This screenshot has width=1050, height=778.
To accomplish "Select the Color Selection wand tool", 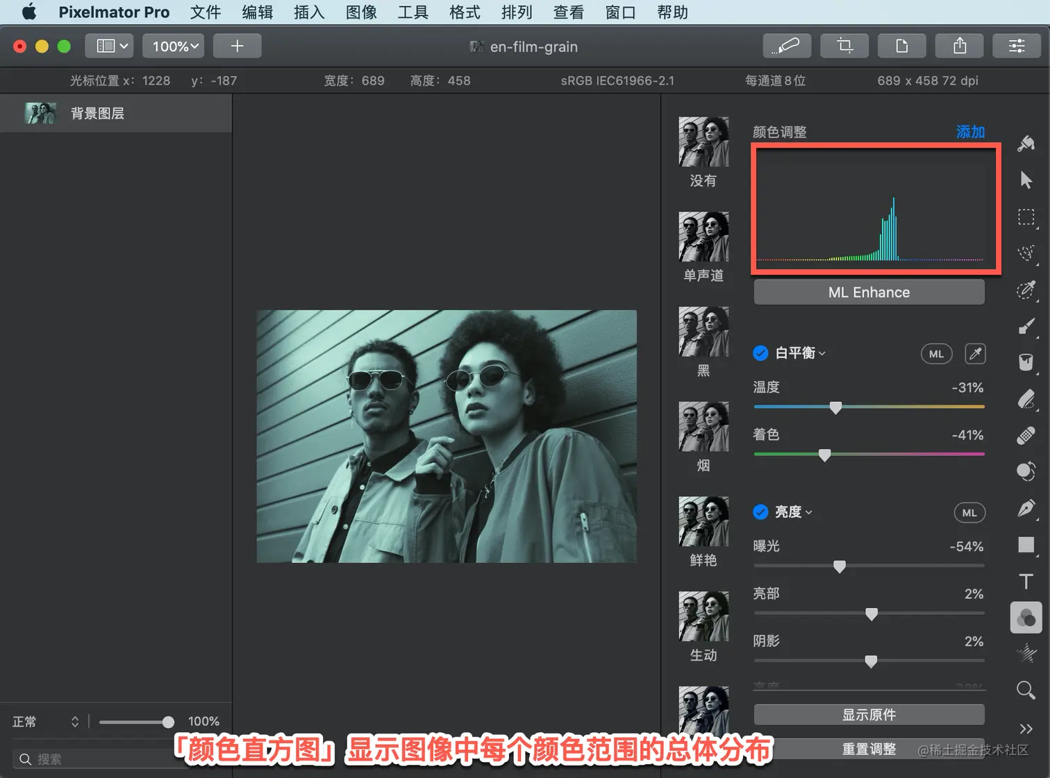I will click(x=1026, y=289).
